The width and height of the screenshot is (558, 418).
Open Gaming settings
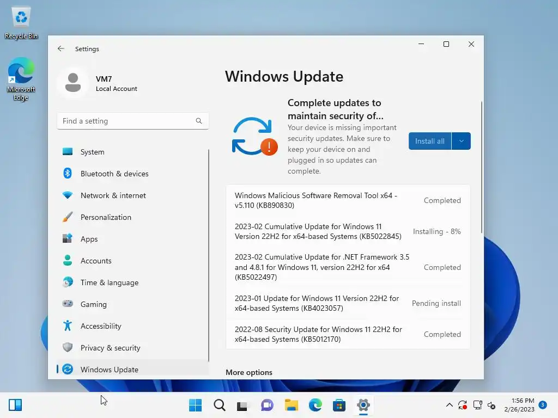[x=133, y=304]
